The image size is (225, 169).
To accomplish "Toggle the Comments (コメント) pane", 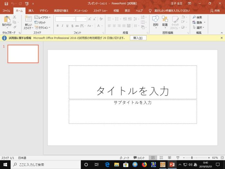I will pyautogui.click(x=139, y=158).
